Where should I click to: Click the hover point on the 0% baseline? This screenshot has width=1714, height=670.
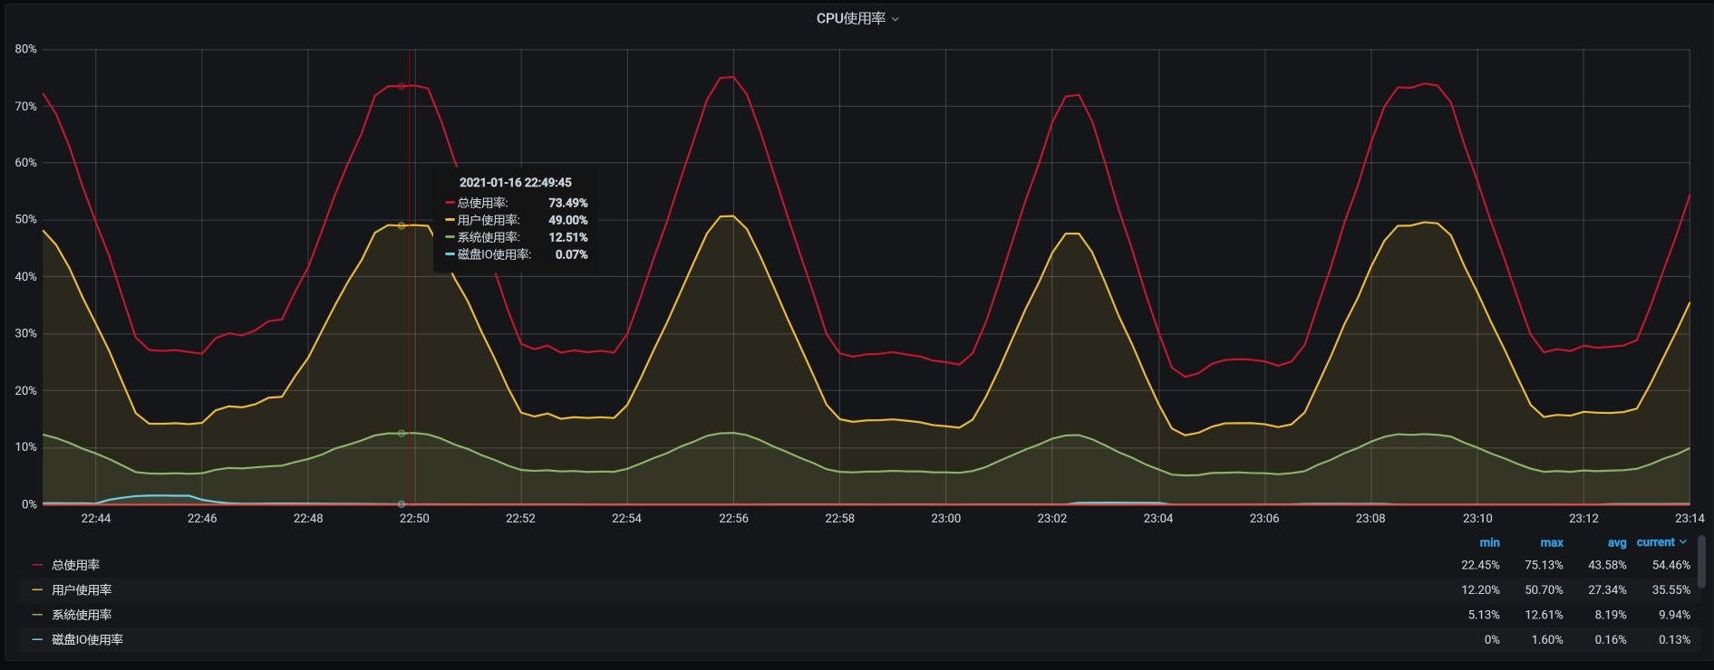click(402, 504)
